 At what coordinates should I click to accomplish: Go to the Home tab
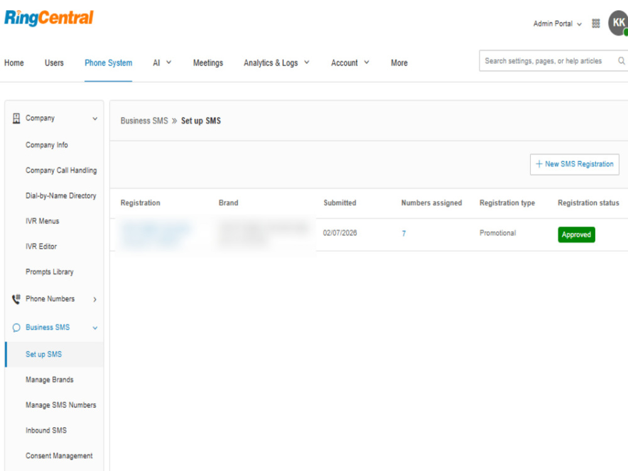(x=14, y=63)
